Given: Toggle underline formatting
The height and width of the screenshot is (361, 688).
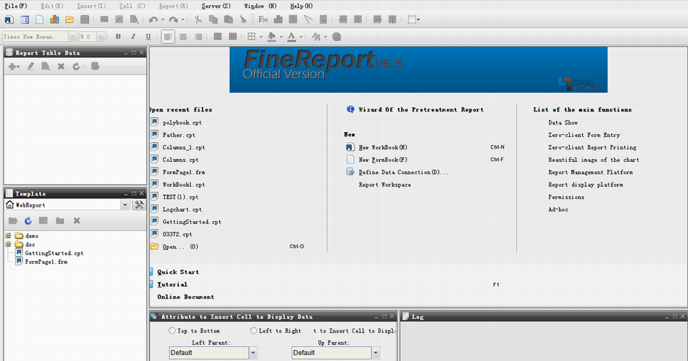Looking at the screenshot, I should point(149,37).
